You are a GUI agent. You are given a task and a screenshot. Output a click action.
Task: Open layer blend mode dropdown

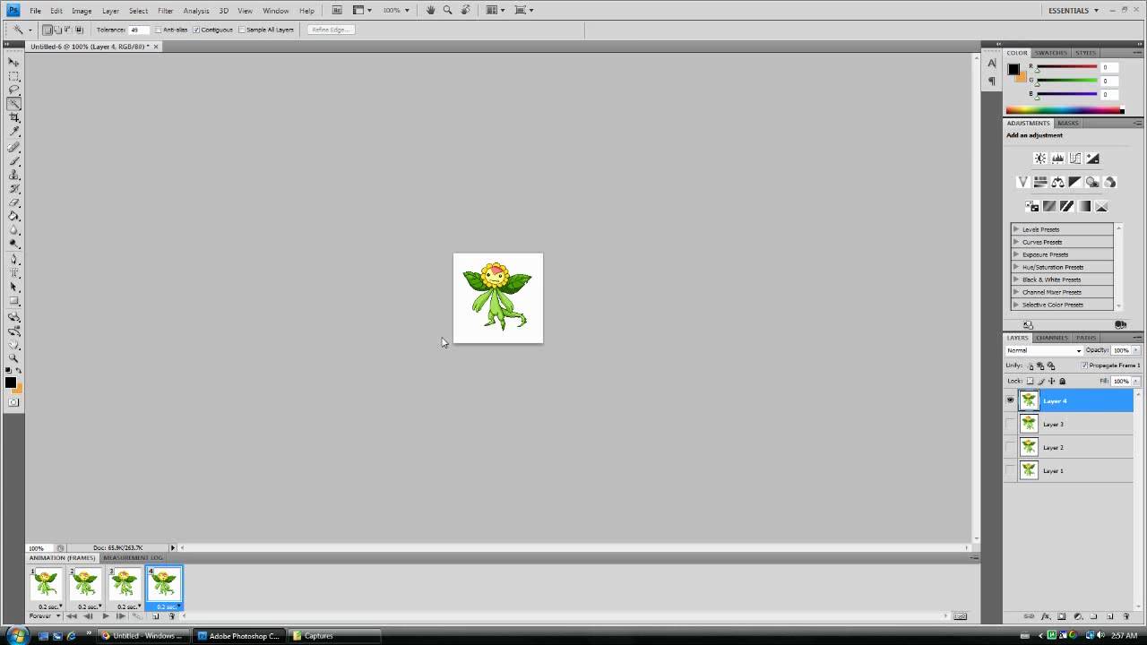[x=1044, y=350]
